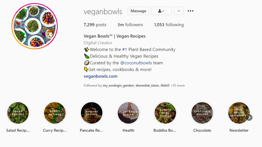This screenshot has width=262, height=147.
Task: Show more highlights with next arrow
Action: click(249, 117)
